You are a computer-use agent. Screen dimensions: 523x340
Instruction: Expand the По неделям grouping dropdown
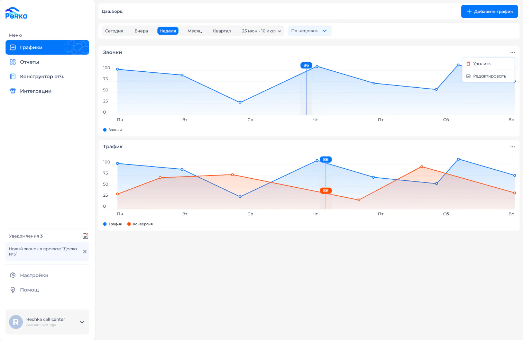pos(309,31)
